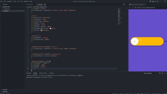The width and height of the screenshot is (167, 94).
Task: Open the View menu
Action: [x=15, y=1]
